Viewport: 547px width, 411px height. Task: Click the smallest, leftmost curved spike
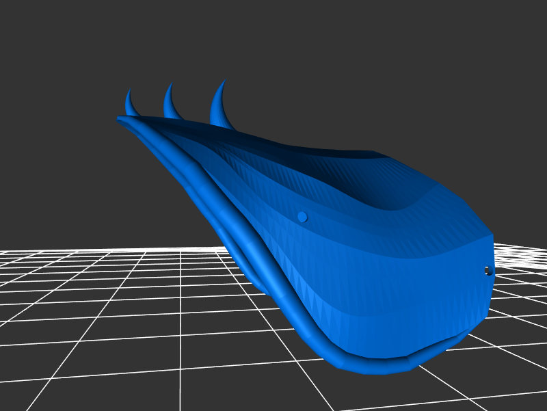point(130,104)
